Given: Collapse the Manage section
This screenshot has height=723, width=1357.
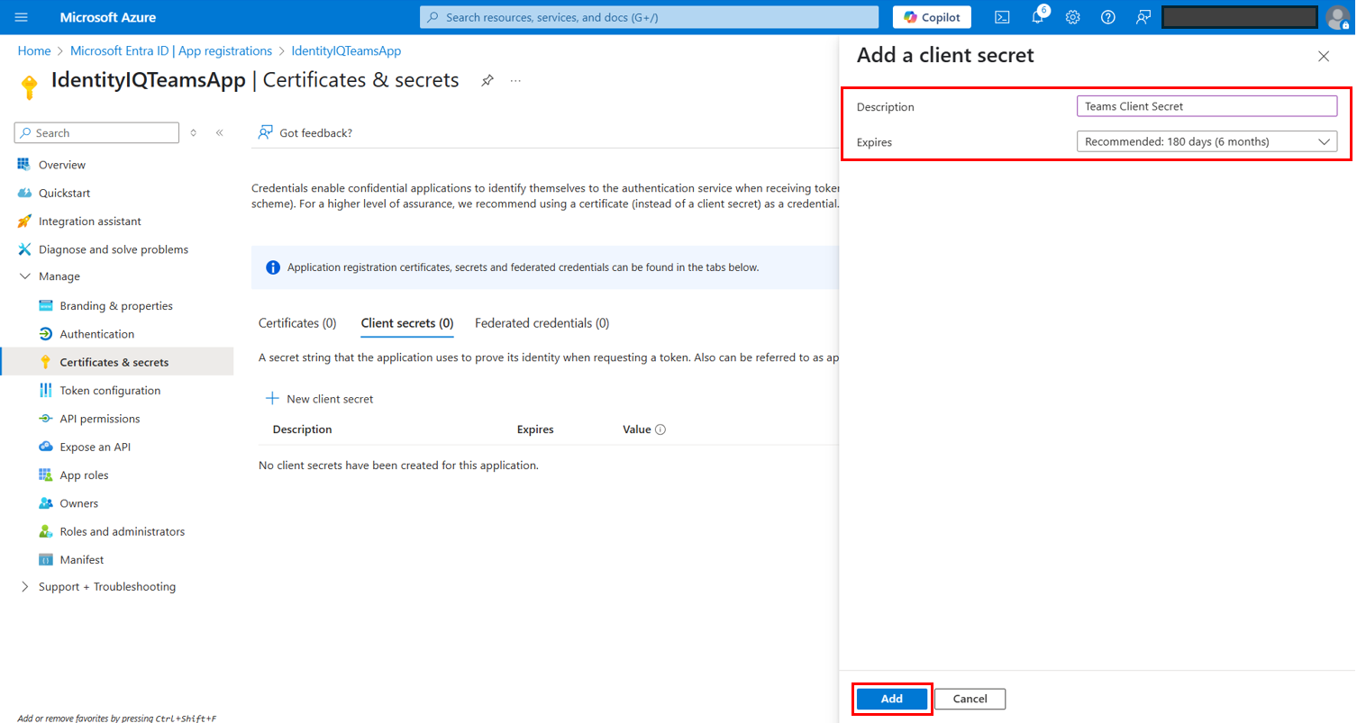Looking at the screenshot, I should tap(25, 276).
